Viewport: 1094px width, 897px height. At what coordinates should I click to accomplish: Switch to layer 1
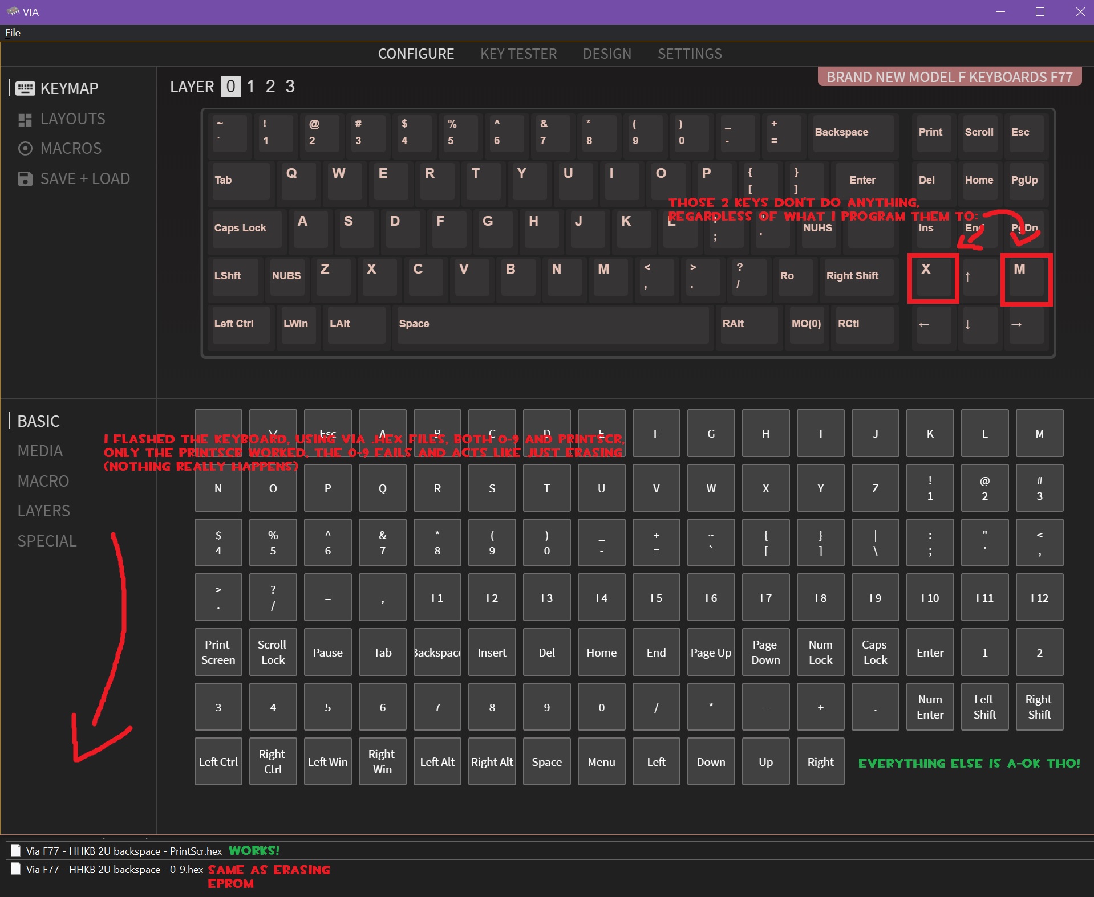tap(250, 87)
